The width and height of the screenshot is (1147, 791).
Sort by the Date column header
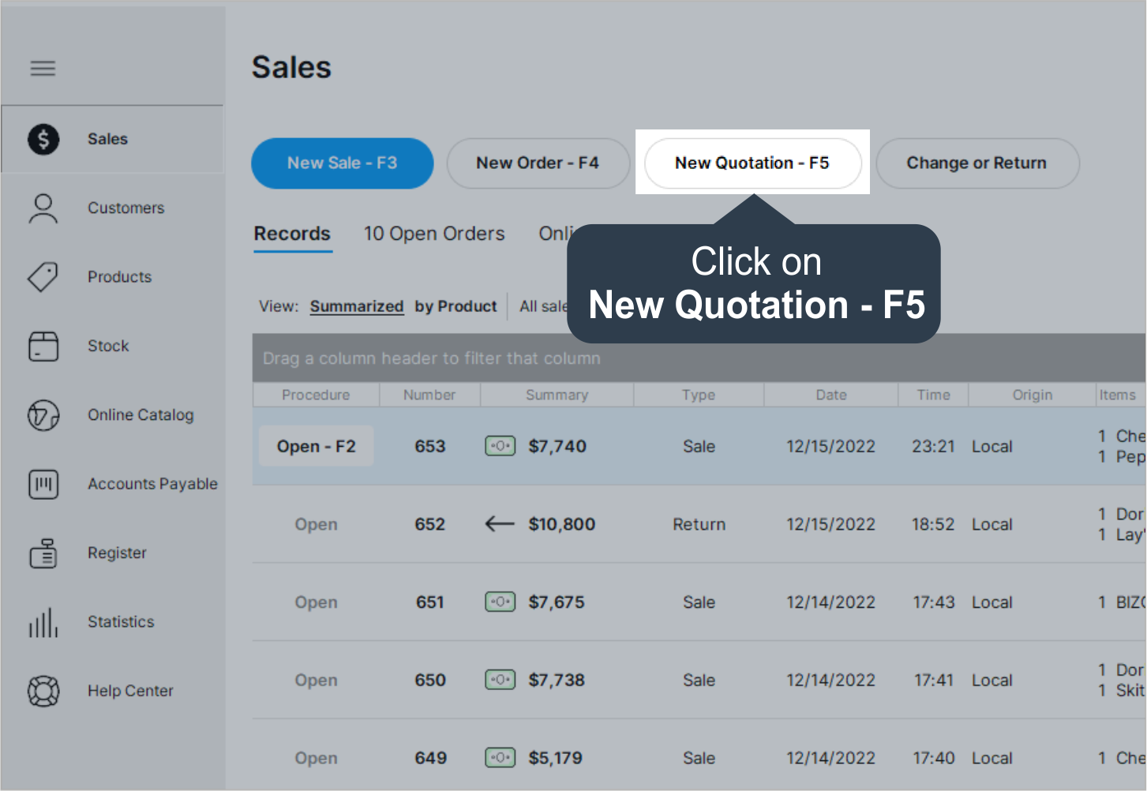tap(830, 395)
